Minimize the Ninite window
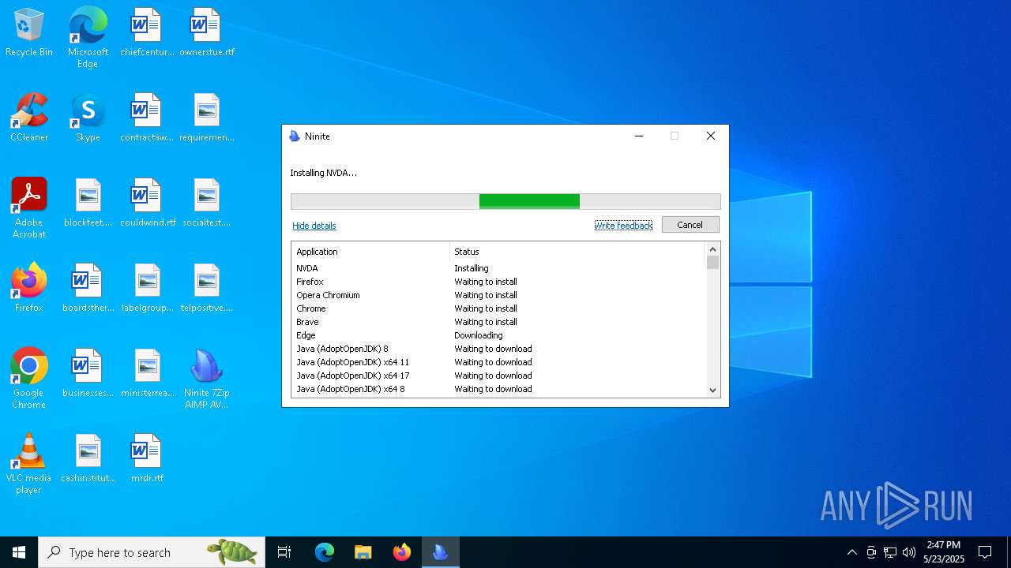 639,136
